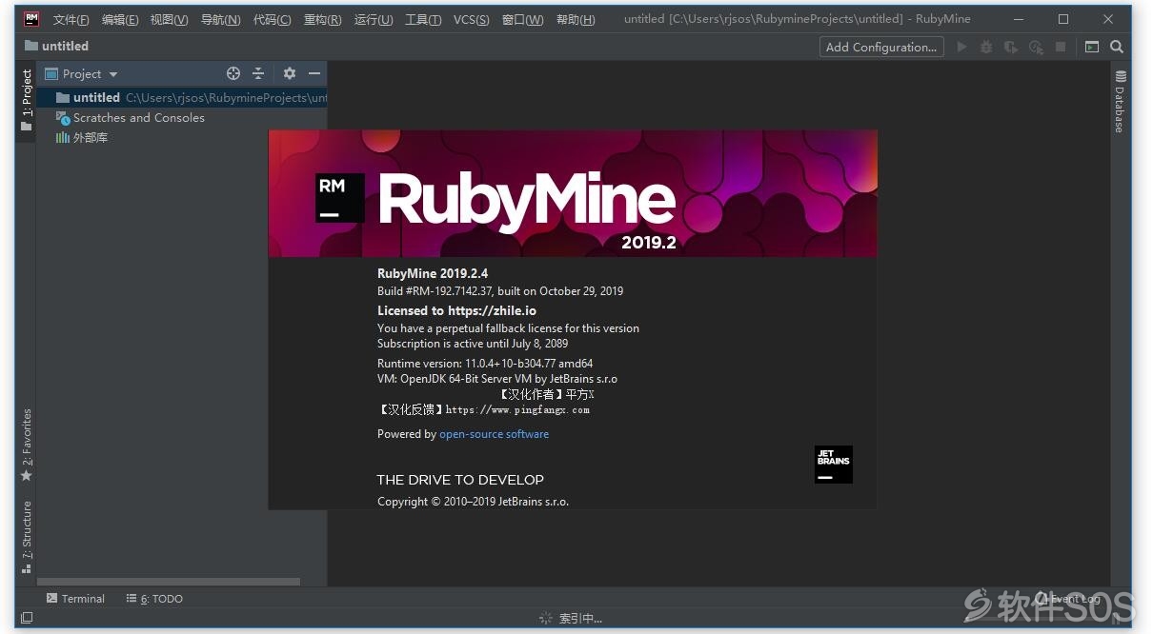Collapse all in the Project panel

pyautogui.click(x=258, y=73)
